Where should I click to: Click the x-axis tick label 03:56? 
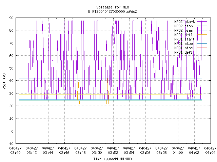[145, 153]
